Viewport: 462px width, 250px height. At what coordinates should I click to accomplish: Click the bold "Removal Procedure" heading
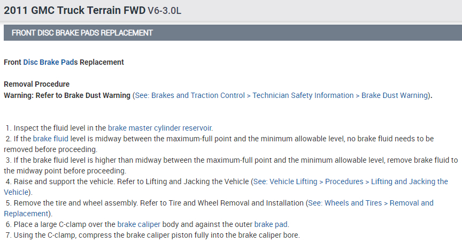coord(36,84)
